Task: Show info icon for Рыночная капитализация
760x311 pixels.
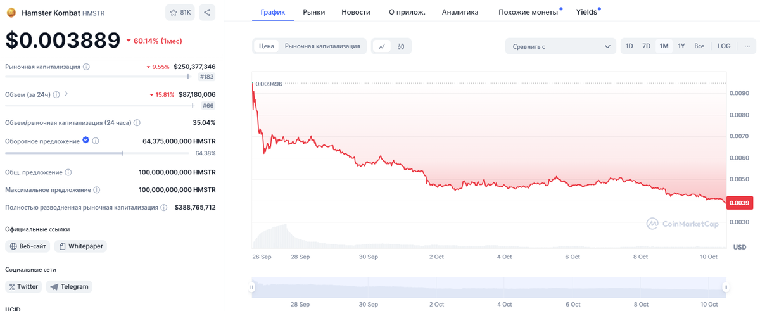Action: pos(87,67)
